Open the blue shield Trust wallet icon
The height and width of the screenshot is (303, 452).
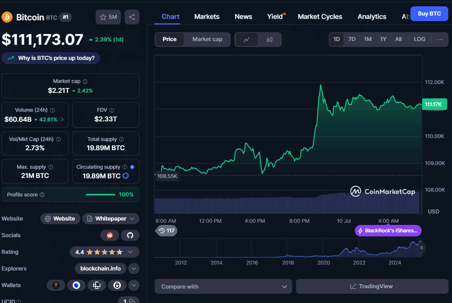point(76,285)
